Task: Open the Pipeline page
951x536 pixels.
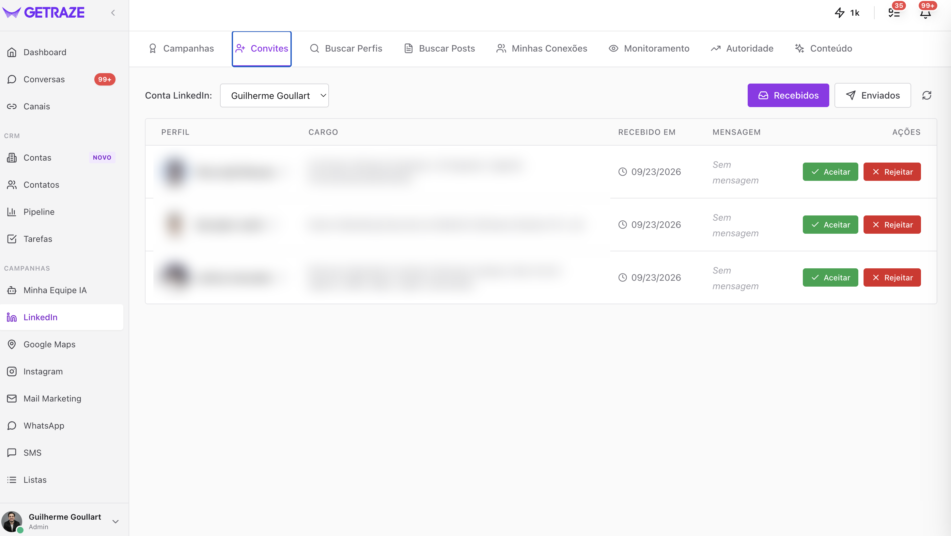Action: [x=62, y=212]
